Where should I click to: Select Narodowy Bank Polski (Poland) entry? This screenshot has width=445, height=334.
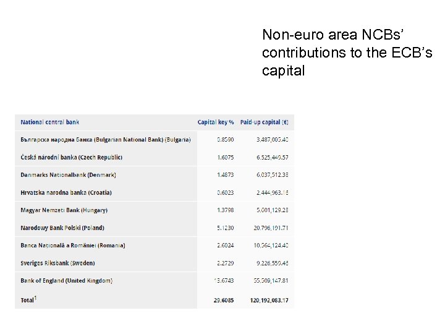click(x=62, y=228)
